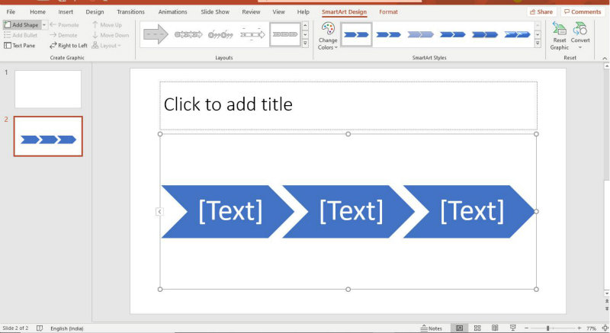Click the Reset Graphic icon
This screenshot has height=333, width=610.
[x=560, y=34]
